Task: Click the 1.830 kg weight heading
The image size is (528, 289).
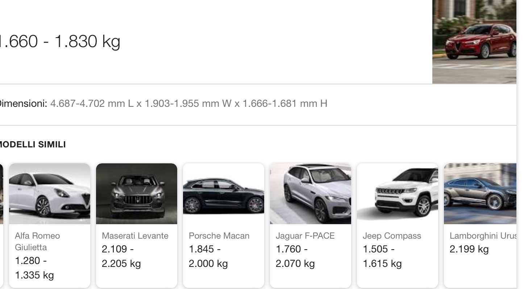Action: tap(60, 42)
